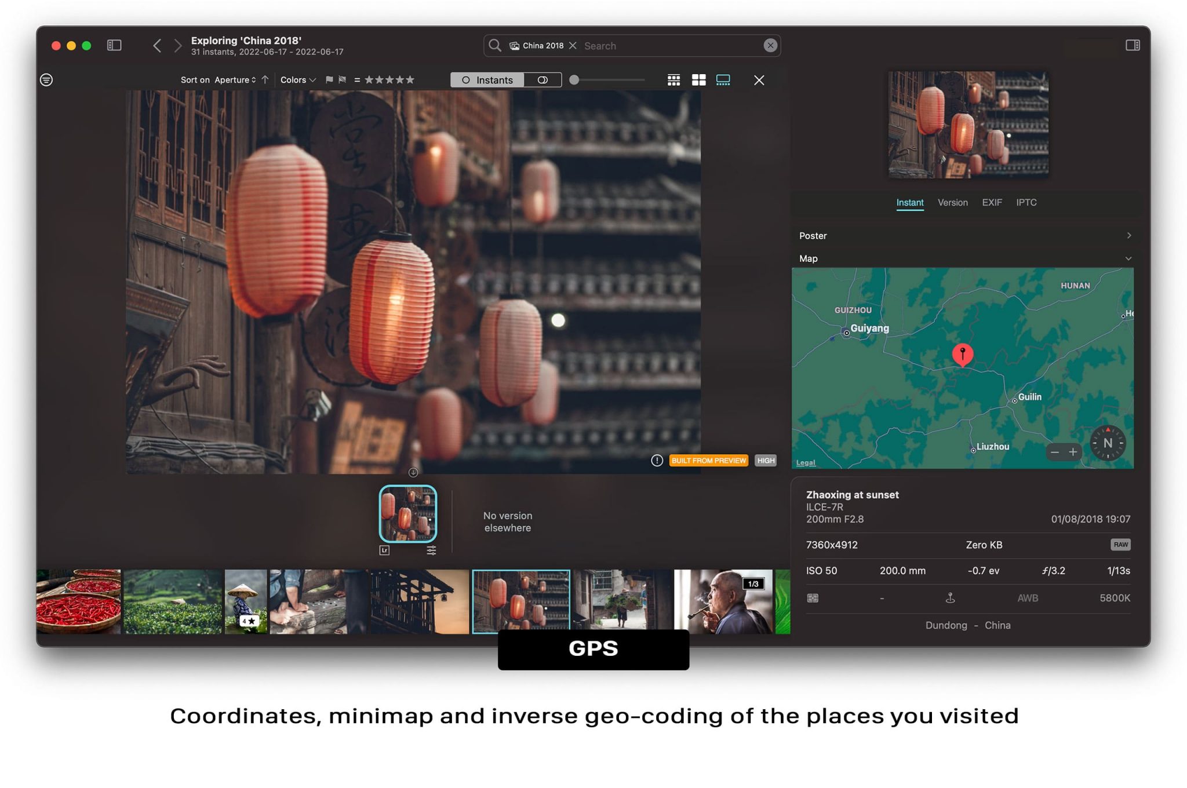The height and width of the screenshot is (788, 1187).
Task: Select the Instants segment button
Action: point(487,80)
